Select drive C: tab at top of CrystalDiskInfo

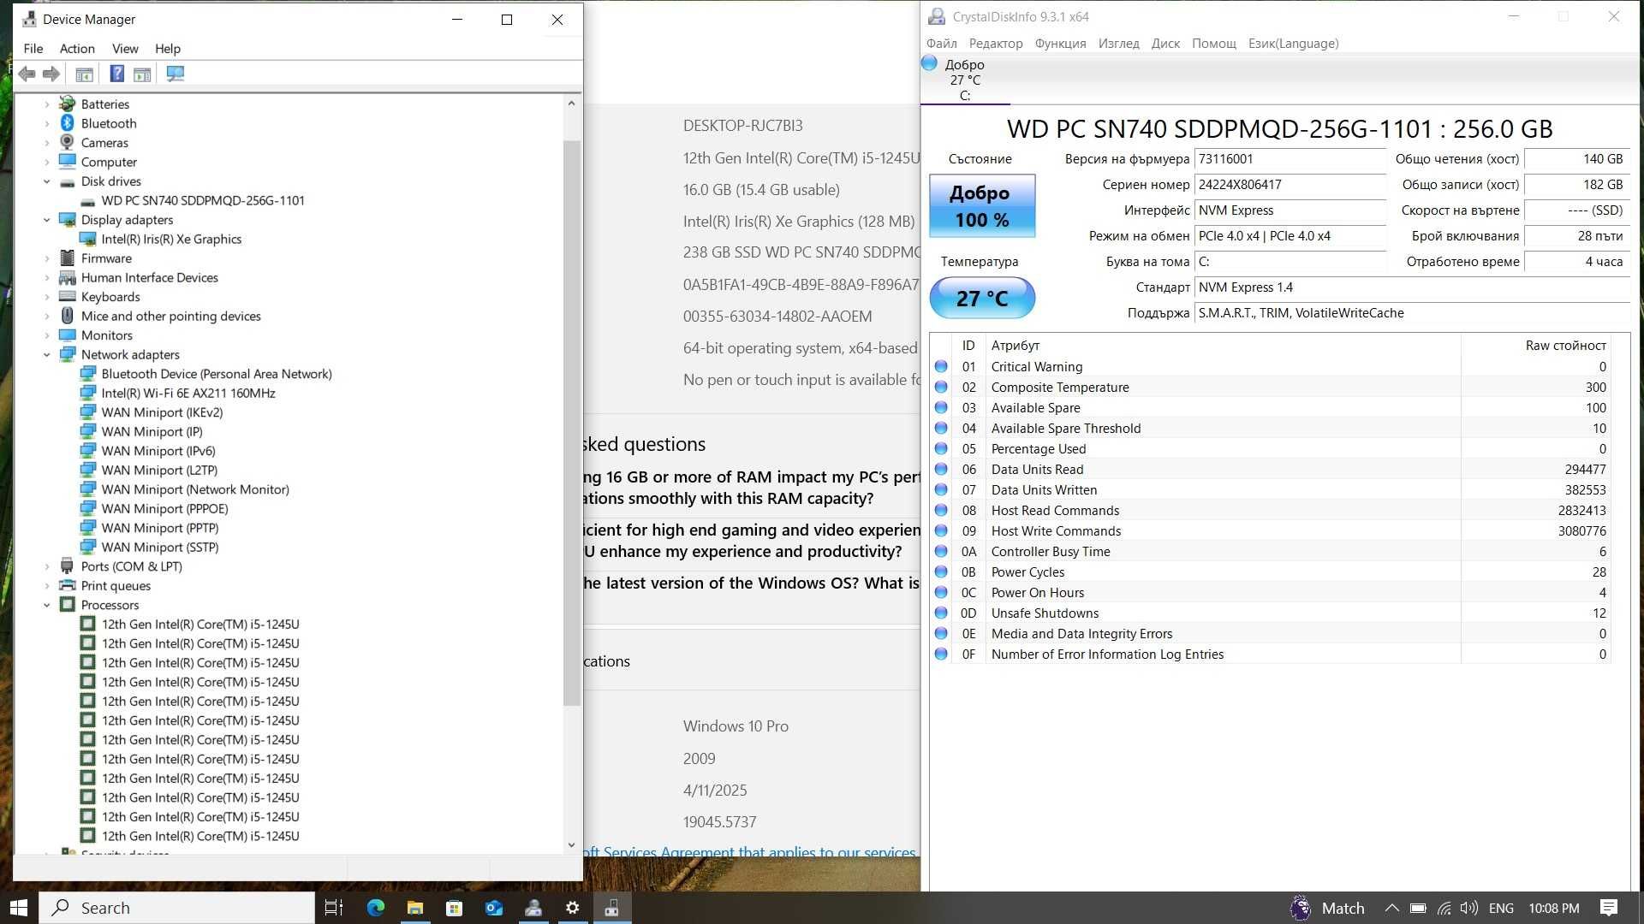pyautogui.click(x=964, y=80)
